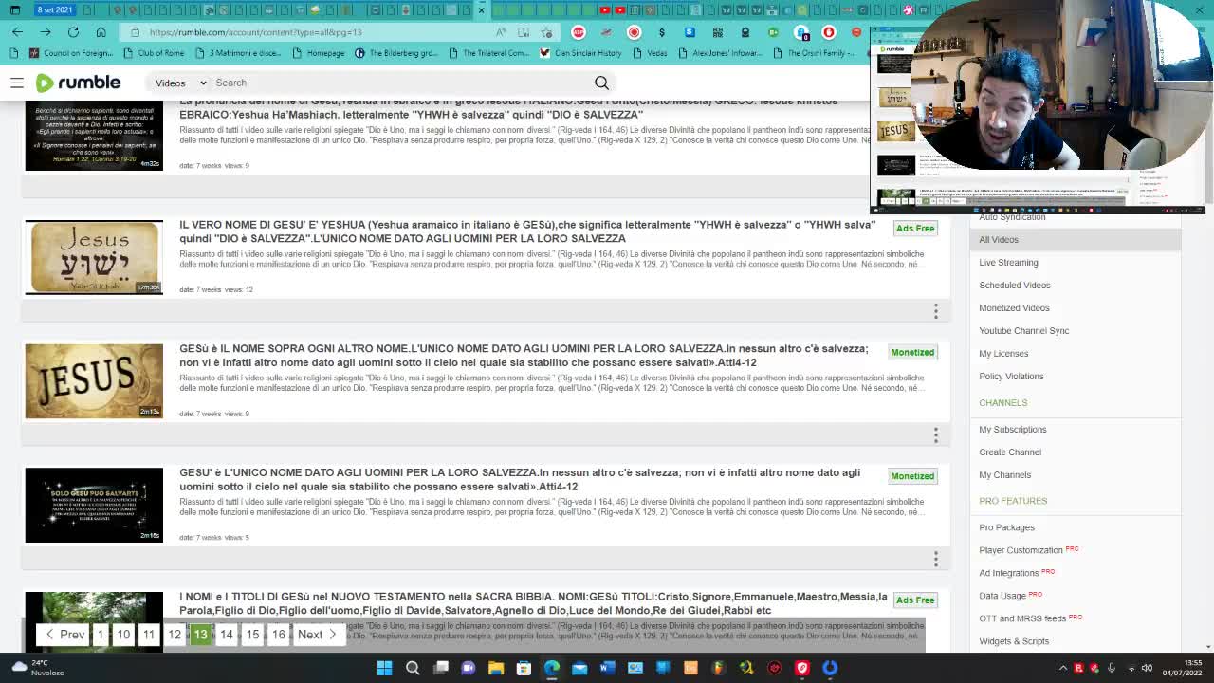Open options for 'GESU' è L'UNICO NOME' video
Screen dimensions: 1214x683
[935, 559]
